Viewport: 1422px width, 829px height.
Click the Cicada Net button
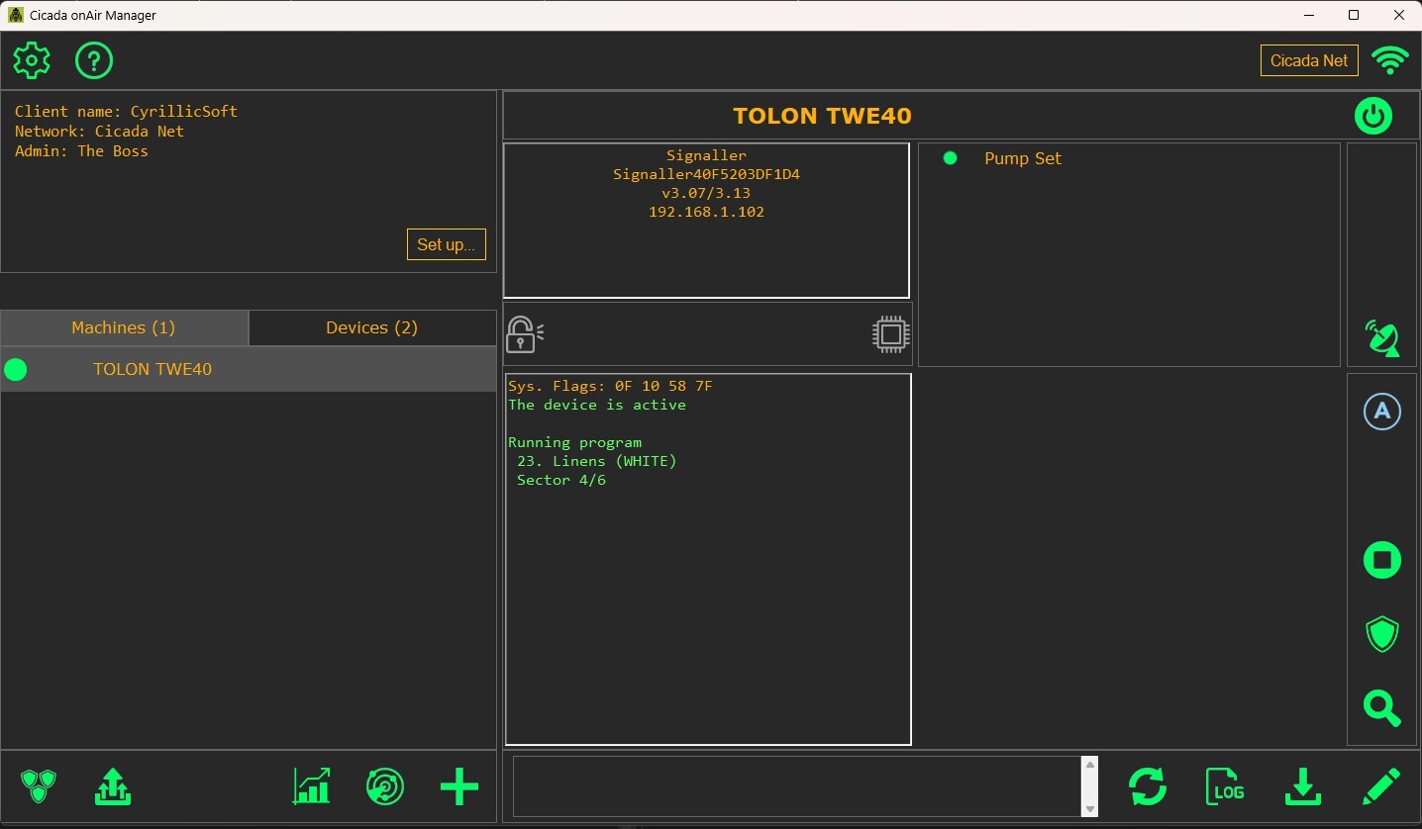[1308, 60]
